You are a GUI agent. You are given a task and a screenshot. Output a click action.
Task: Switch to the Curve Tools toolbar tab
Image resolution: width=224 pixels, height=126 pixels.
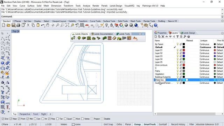point(95,21)
